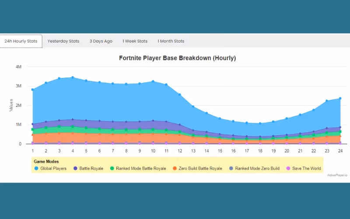The height and width of the screenshot is (219, 350).
Task: Click the Battle Royale data point at hour 4
Action: click(73, 120)
